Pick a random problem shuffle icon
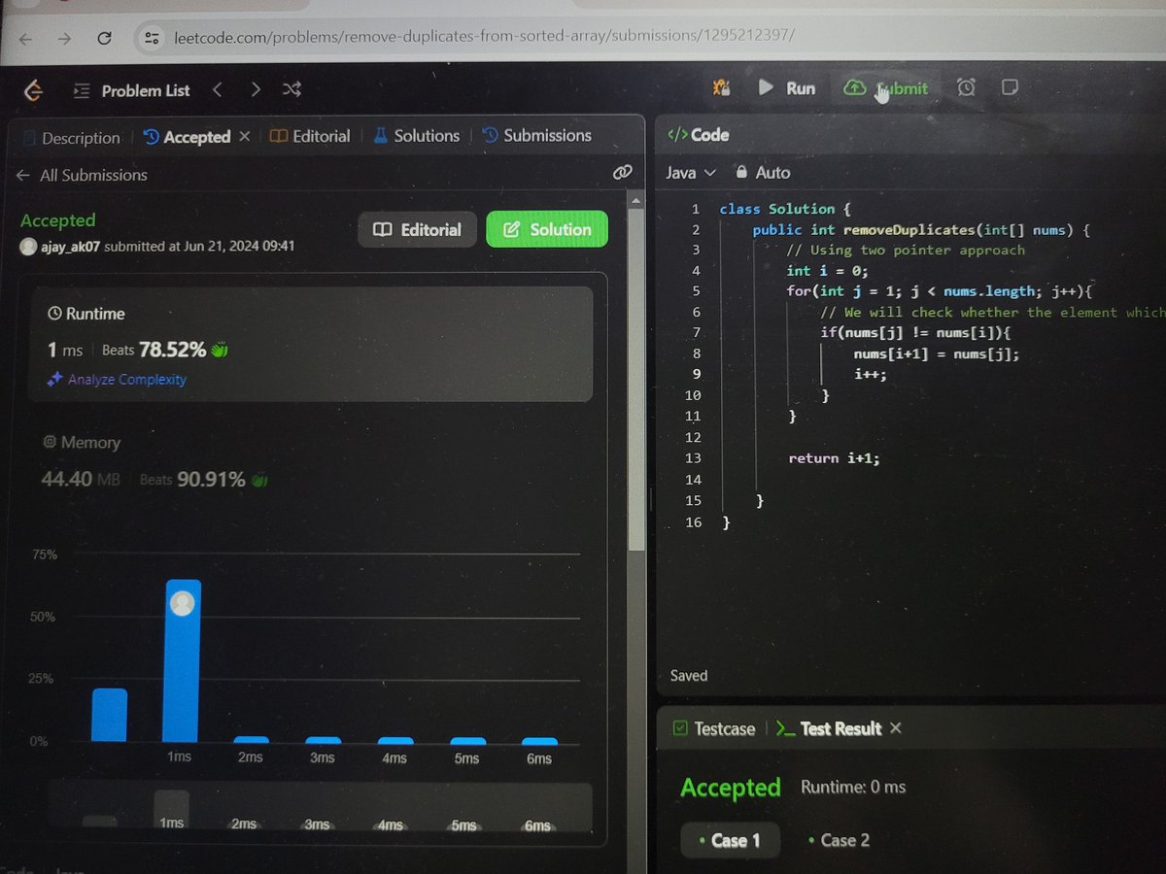This screenshot has width=1166, height=874. tap(291, 89)
